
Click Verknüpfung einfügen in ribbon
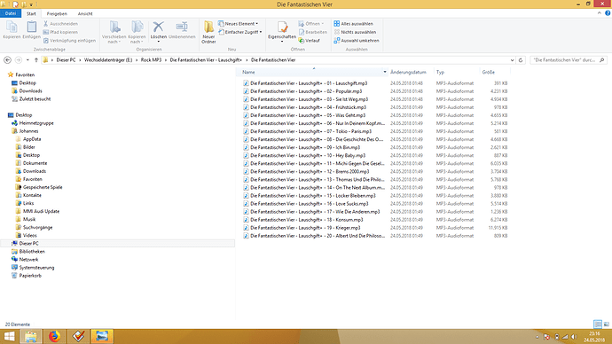point(69,41)
